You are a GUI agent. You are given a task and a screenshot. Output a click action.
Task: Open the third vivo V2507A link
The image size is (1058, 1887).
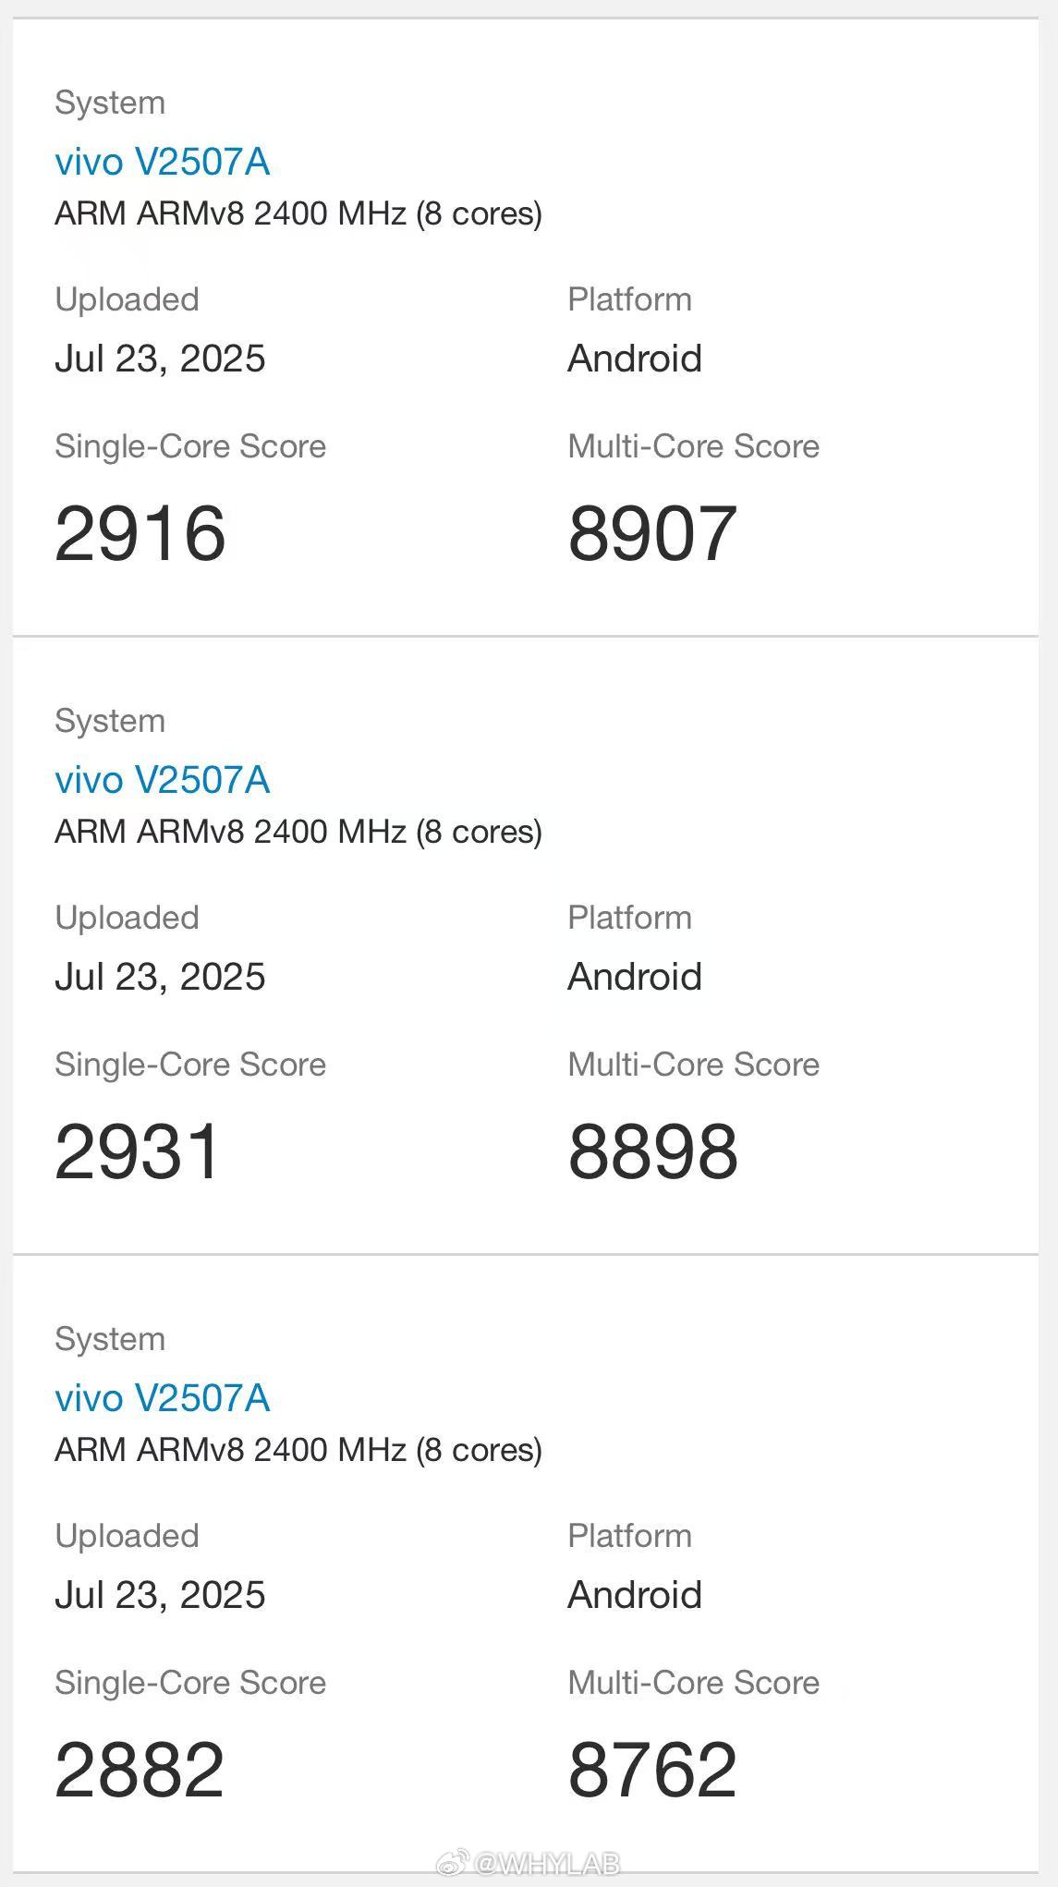coord(163,1398)
